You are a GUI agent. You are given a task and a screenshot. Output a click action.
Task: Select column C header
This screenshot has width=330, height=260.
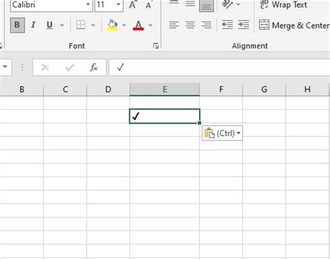[65, 89]
